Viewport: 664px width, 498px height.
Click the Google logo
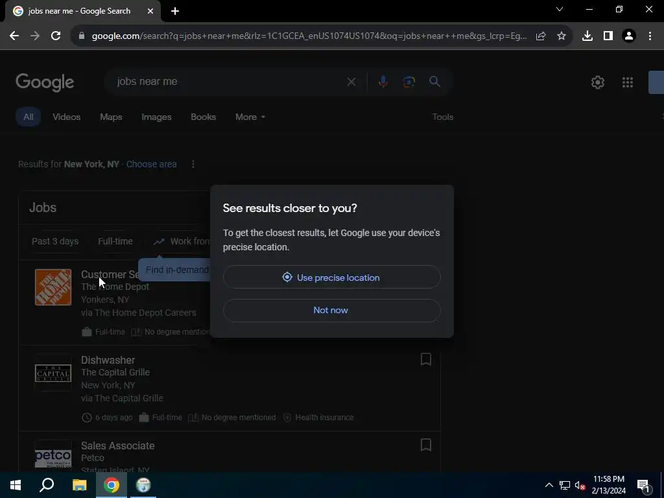pyautogui.click(x=45, y=82)
